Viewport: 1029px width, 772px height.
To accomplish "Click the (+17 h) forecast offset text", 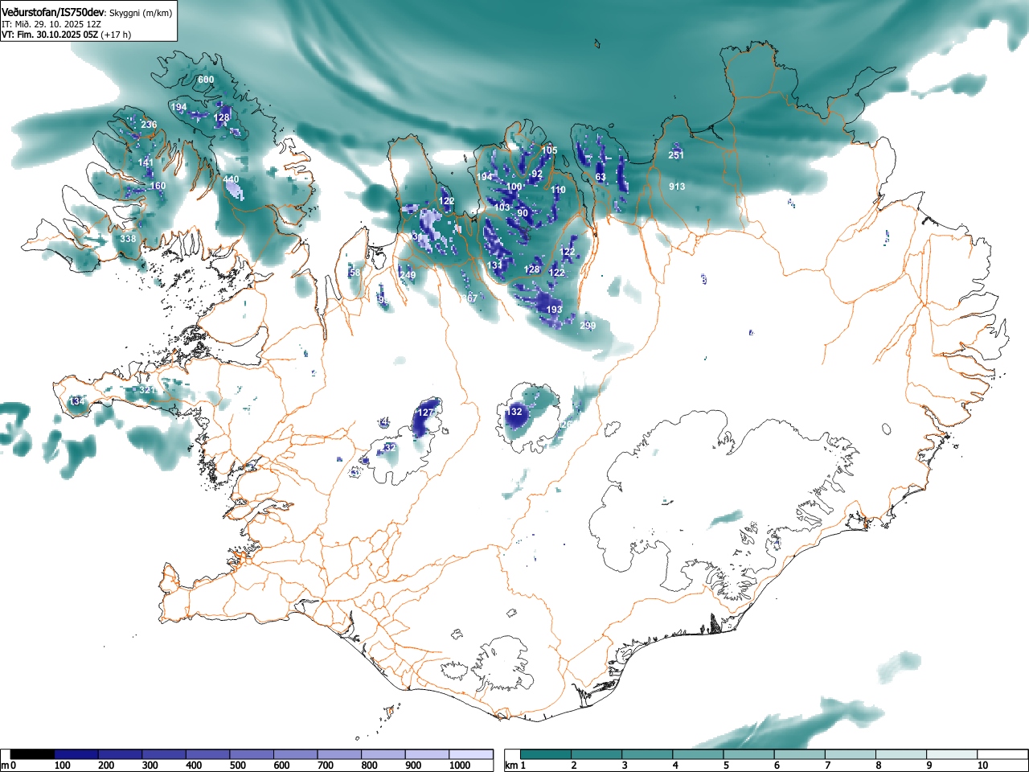I will point(116,35).
